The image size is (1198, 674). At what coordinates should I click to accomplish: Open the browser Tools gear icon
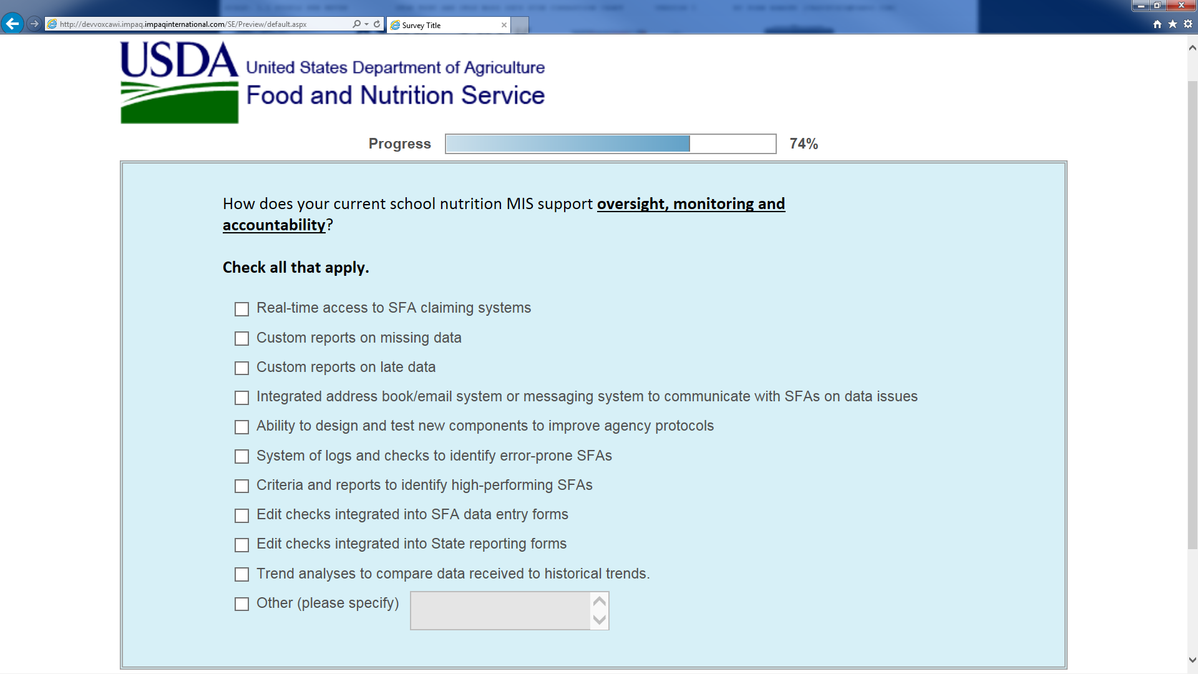(1188, 24)
